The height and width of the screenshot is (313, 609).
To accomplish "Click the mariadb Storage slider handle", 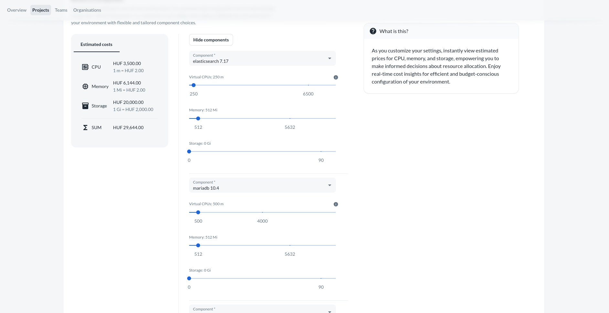I will [x=189, y=278].
